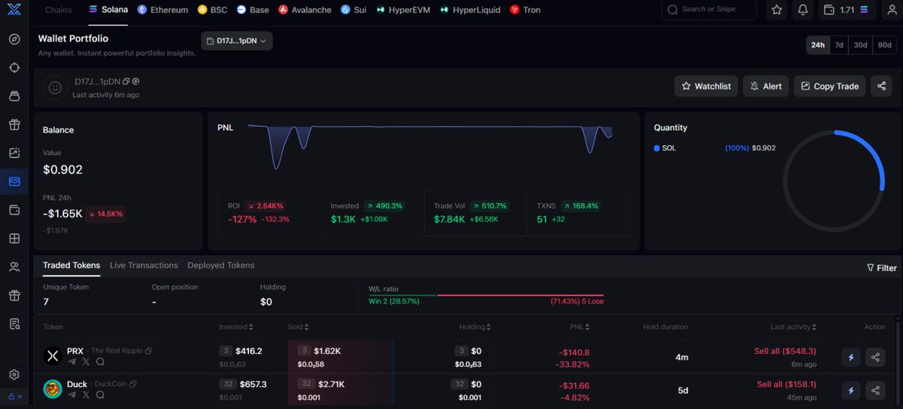Open Traded Tokens tab
903x409 pixels.
pos(71,265)
